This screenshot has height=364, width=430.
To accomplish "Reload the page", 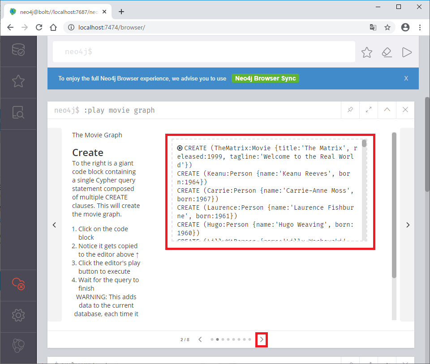I will point(39,27).
